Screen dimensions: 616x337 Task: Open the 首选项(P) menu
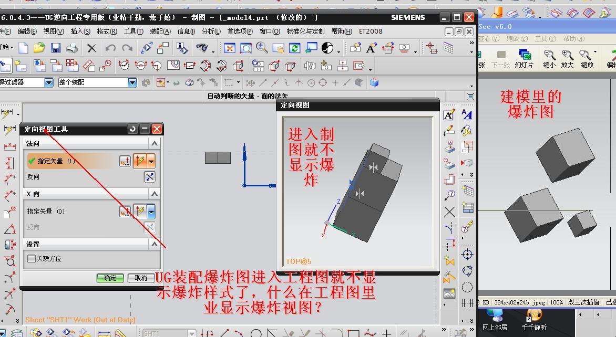tap(240, 31)
